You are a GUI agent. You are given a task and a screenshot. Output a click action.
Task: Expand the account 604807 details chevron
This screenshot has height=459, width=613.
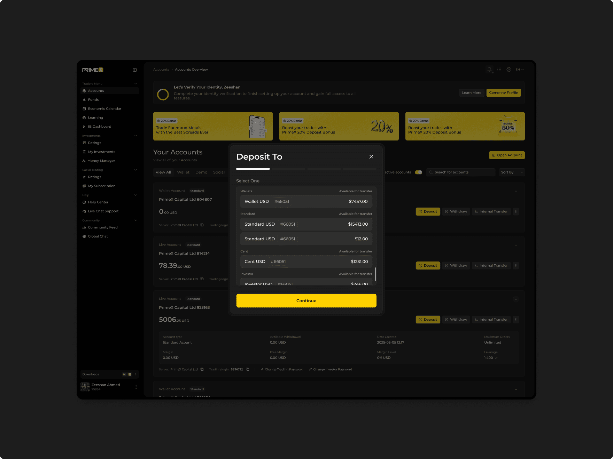[516, 191]
